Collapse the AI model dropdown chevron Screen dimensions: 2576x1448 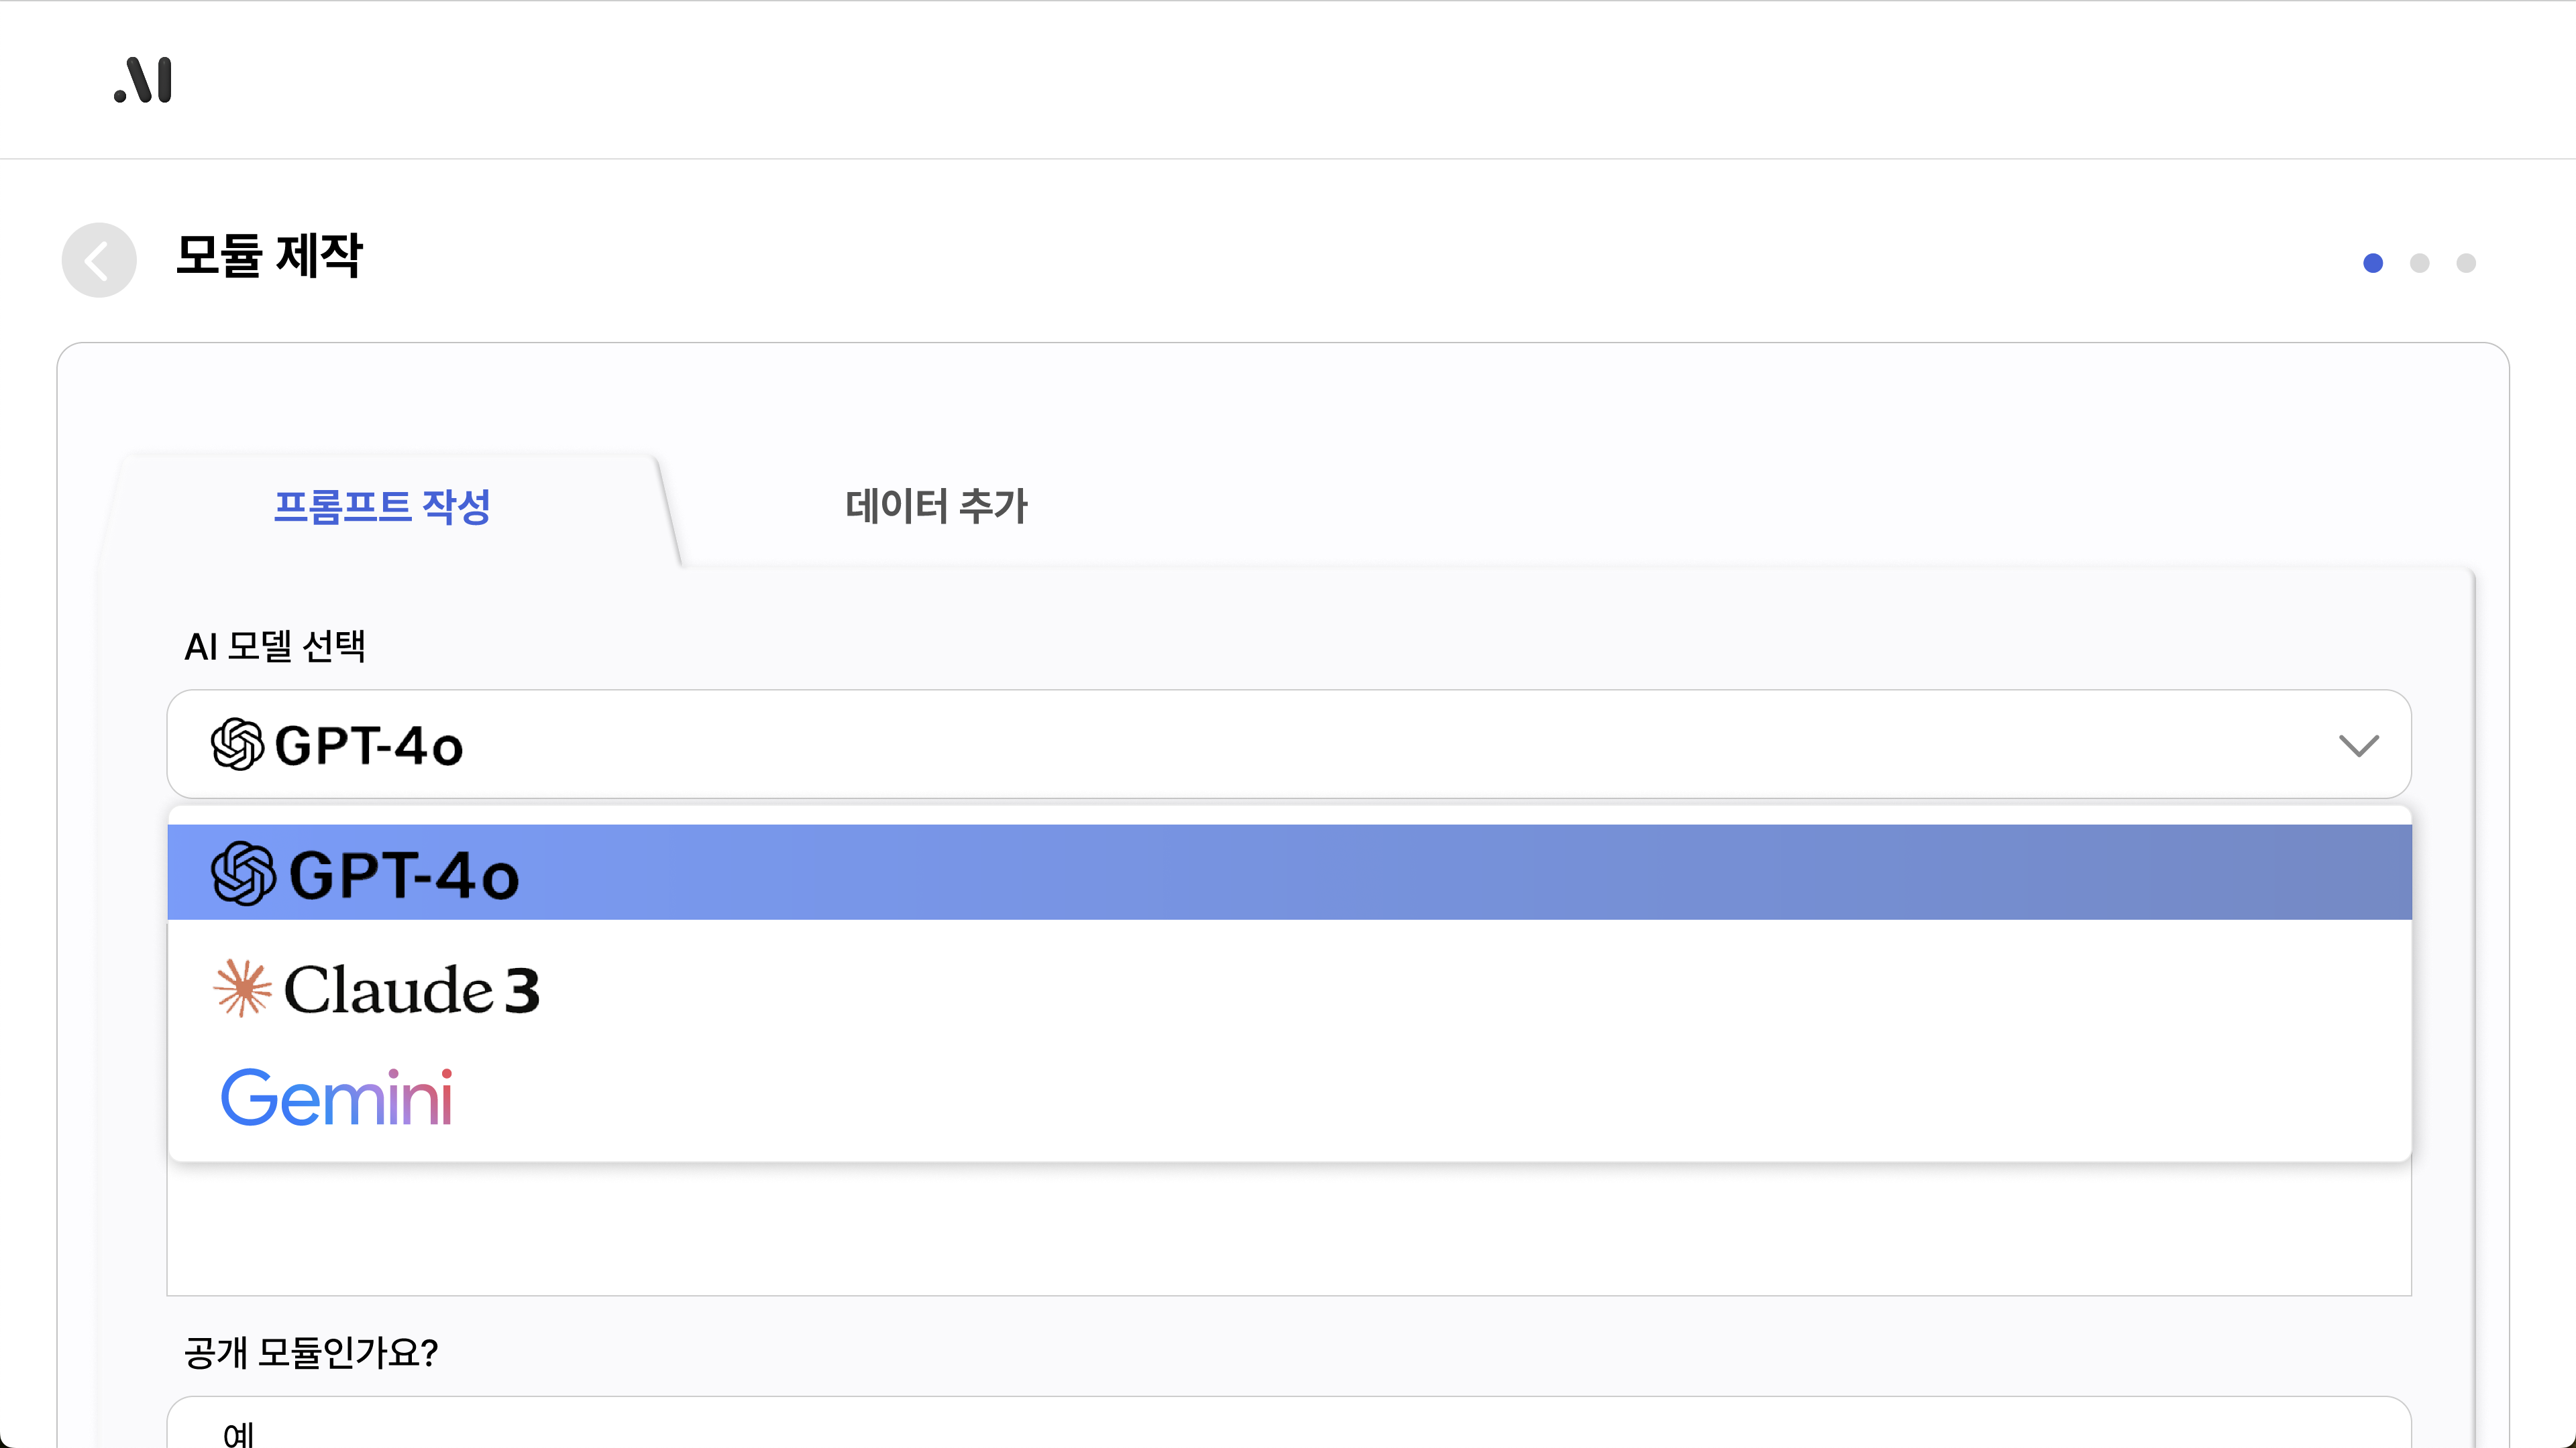pos(2358,745)
